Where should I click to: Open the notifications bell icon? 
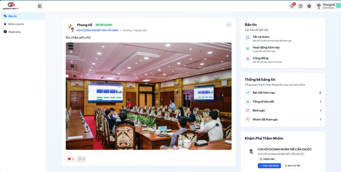coord(292,6)
